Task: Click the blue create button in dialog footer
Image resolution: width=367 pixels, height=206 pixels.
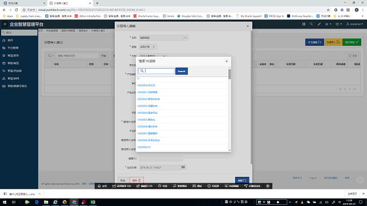Action: 242,180
